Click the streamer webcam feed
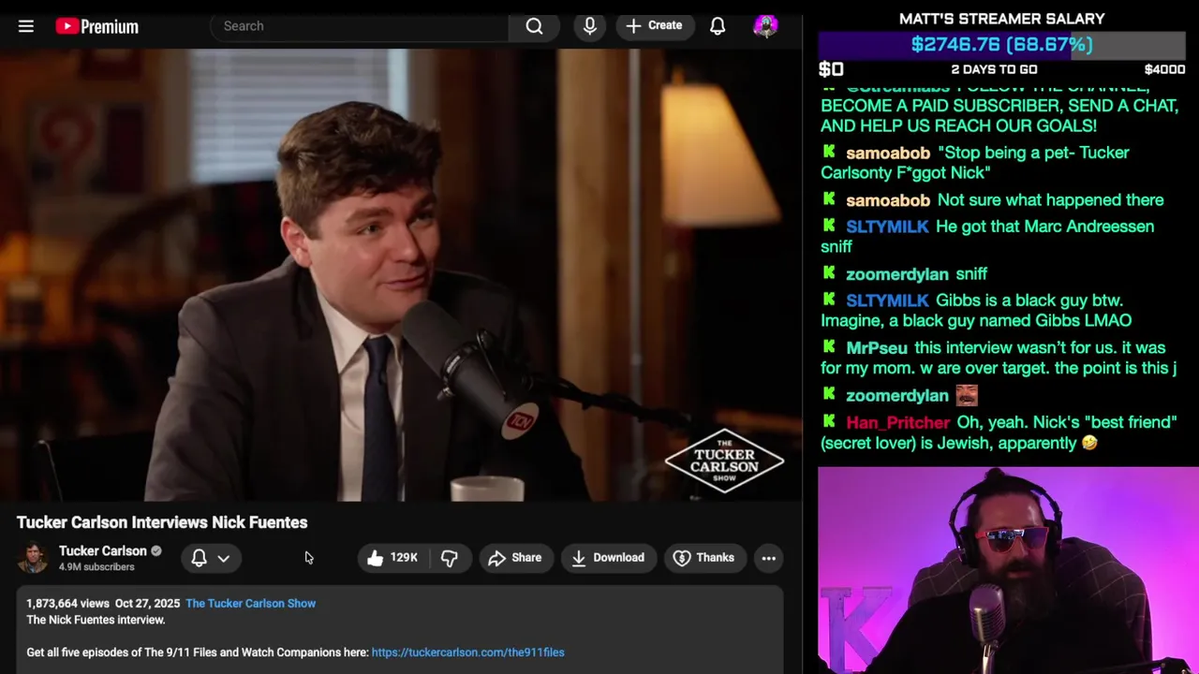The image size is (1199, 674). pos(1008,570)
